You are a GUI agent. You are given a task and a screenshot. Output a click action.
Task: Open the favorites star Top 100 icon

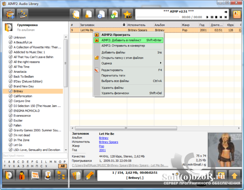127,14
